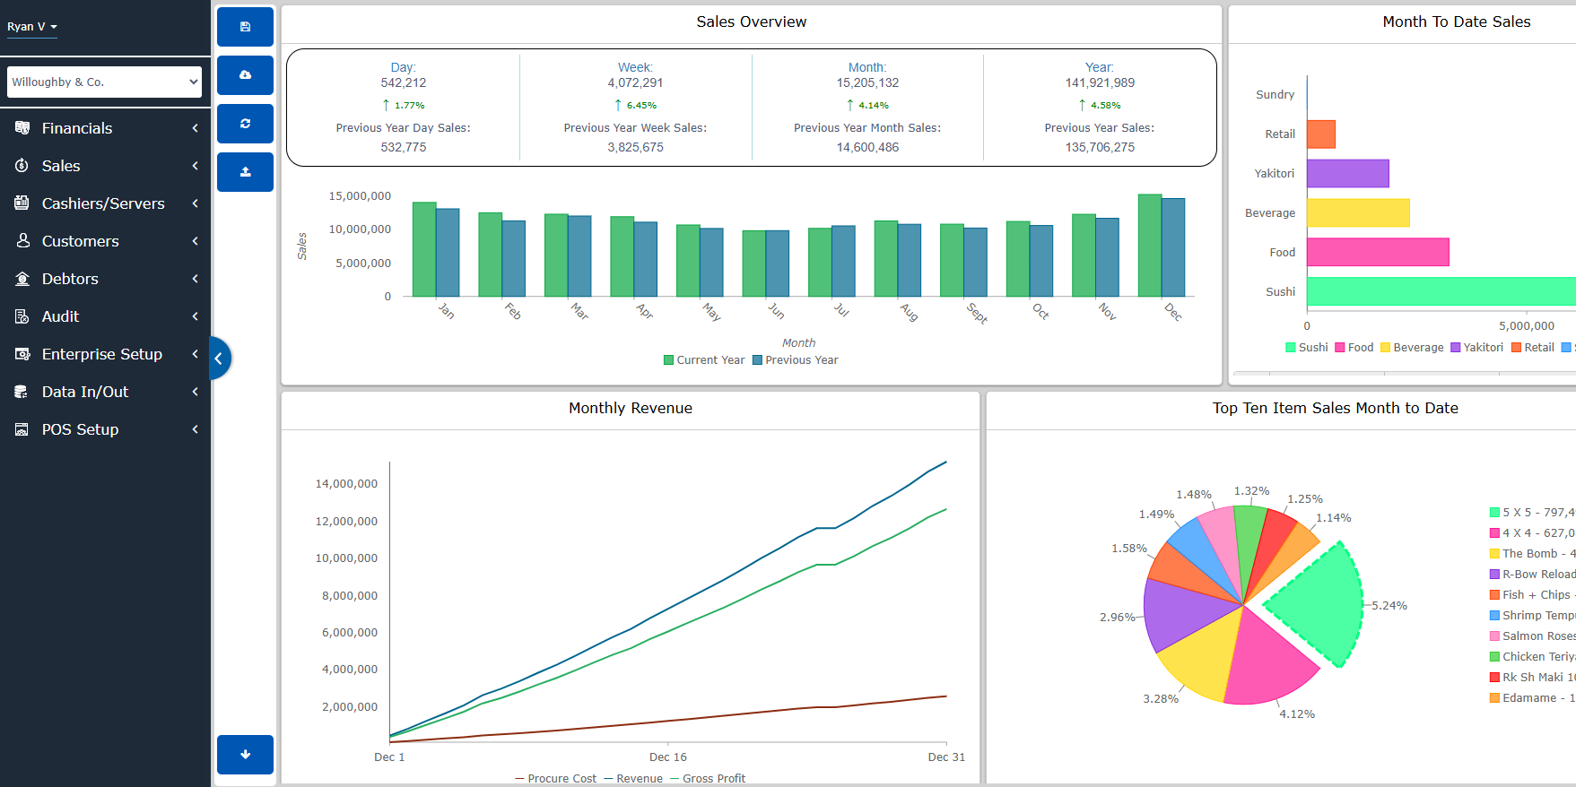This screenshot has height=787, width=1576.
Task: Toggle Current Year legend series
Action: tap(704, 360)
